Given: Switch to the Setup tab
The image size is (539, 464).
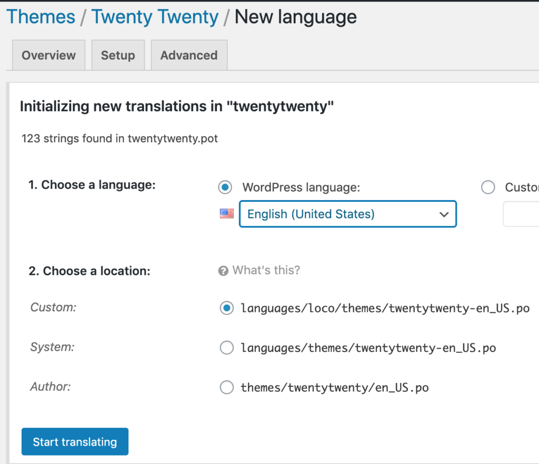Looking at the screenshot, I should tap(118, 55).
